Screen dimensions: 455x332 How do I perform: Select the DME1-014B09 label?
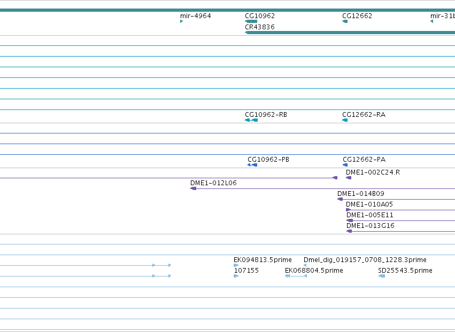pyautogui.click(x=361, y=194)
